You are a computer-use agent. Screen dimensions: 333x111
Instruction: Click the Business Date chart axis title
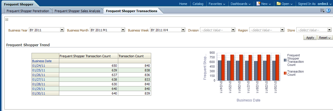(249, 100)
